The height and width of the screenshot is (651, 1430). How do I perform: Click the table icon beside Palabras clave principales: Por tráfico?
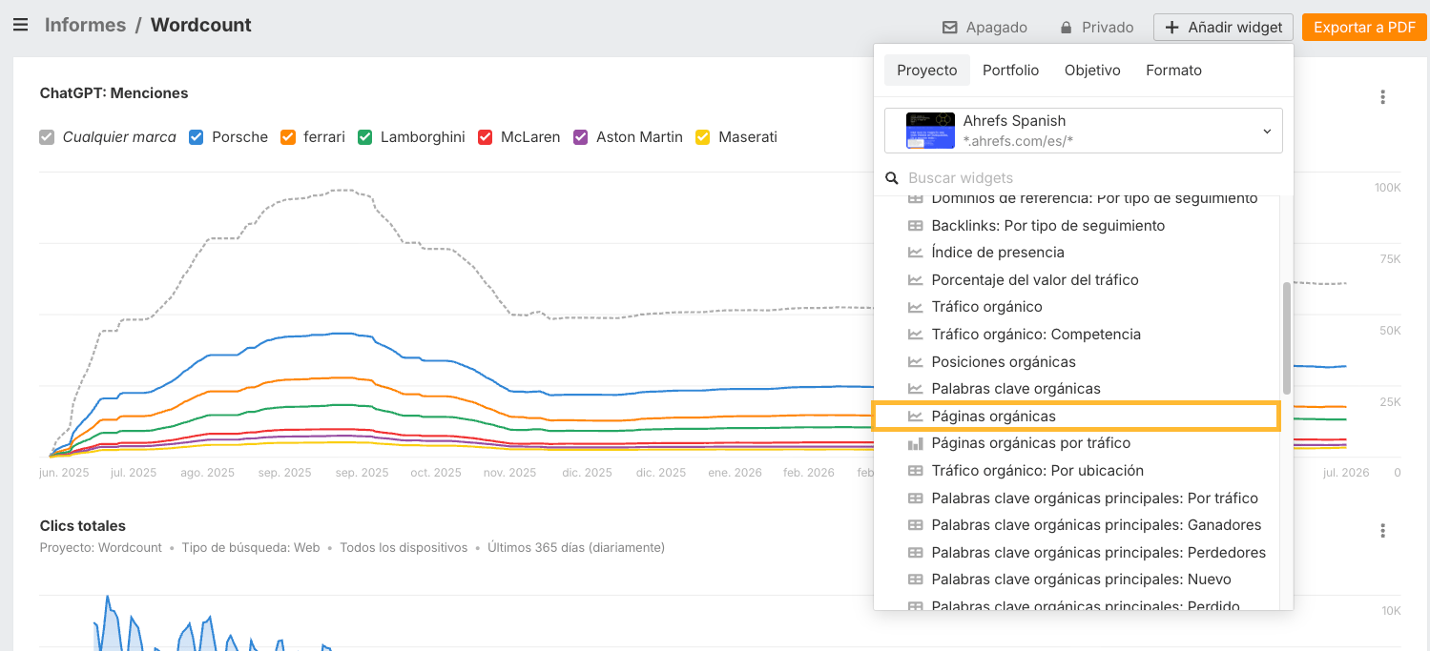coord(915,498)
